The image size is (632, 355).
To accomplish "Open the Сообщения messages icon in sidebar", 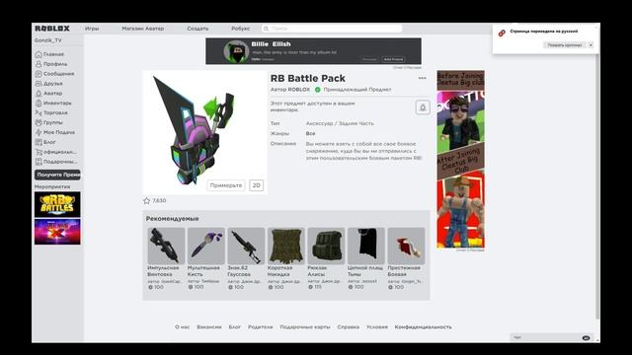I will click(39, 74).
